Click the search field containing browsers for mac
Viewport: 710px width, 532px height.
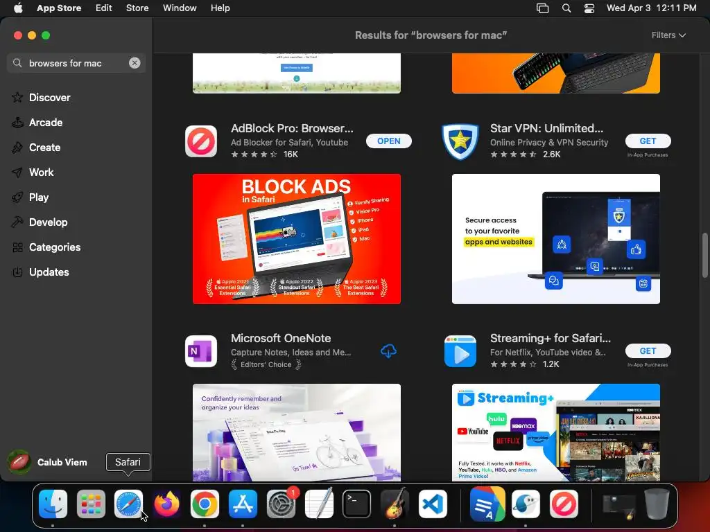click(76, 63)
